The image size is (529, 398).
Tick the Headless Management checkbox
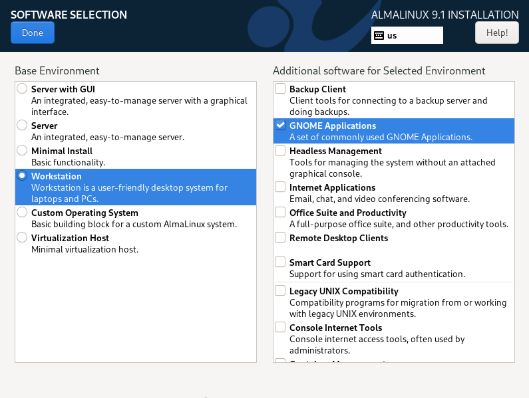(x=280, y=150)
